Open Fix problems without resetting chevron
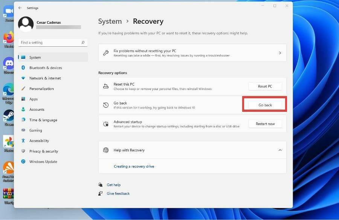 tap(280, 53)
